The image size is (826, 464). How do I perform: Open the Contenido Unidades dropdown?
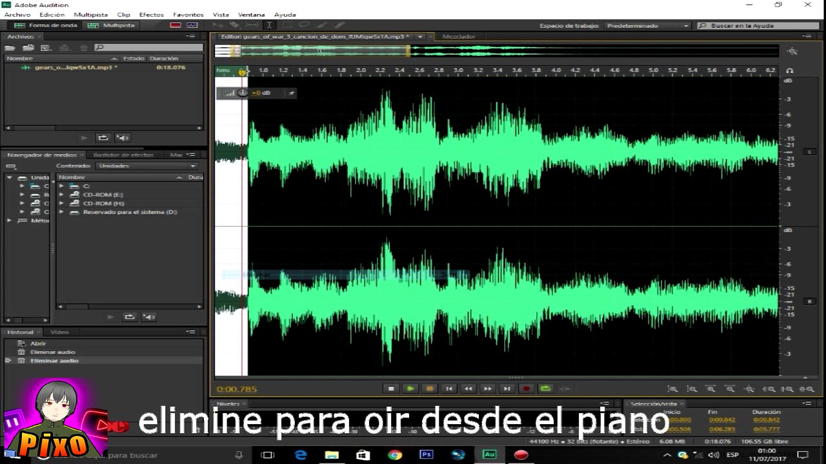tap(146, 166)
